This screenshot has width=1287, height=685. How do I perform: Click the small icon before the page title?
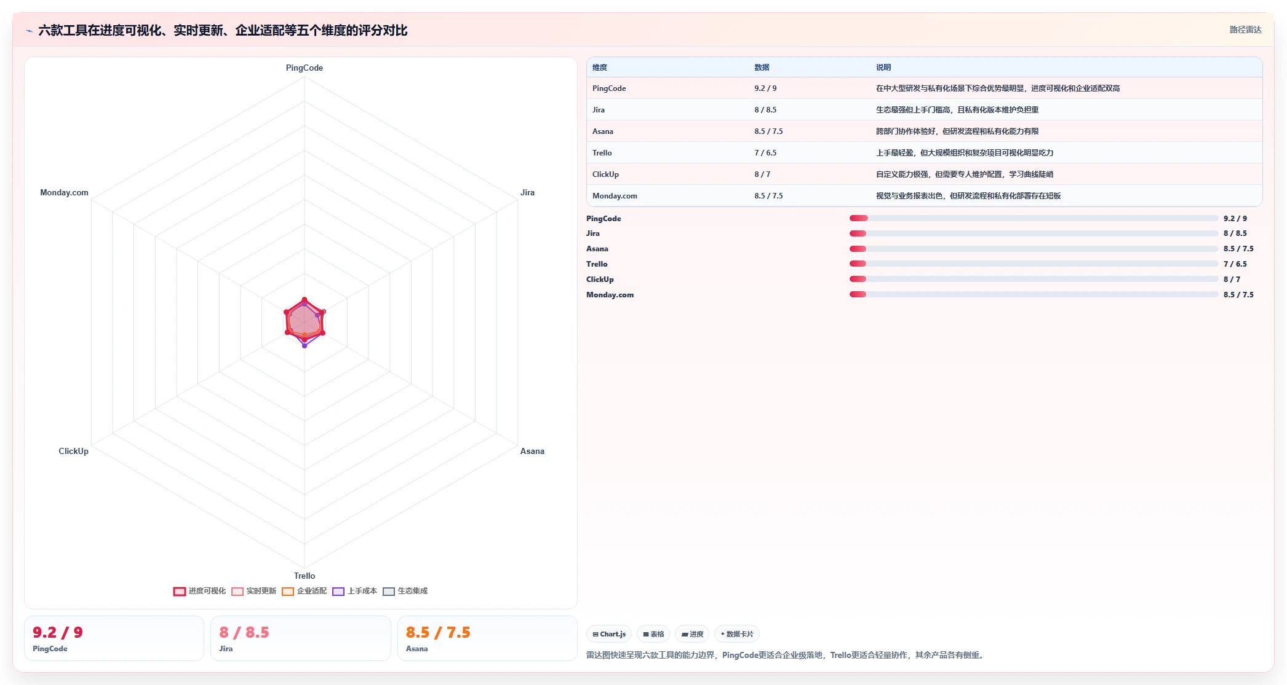29,31
